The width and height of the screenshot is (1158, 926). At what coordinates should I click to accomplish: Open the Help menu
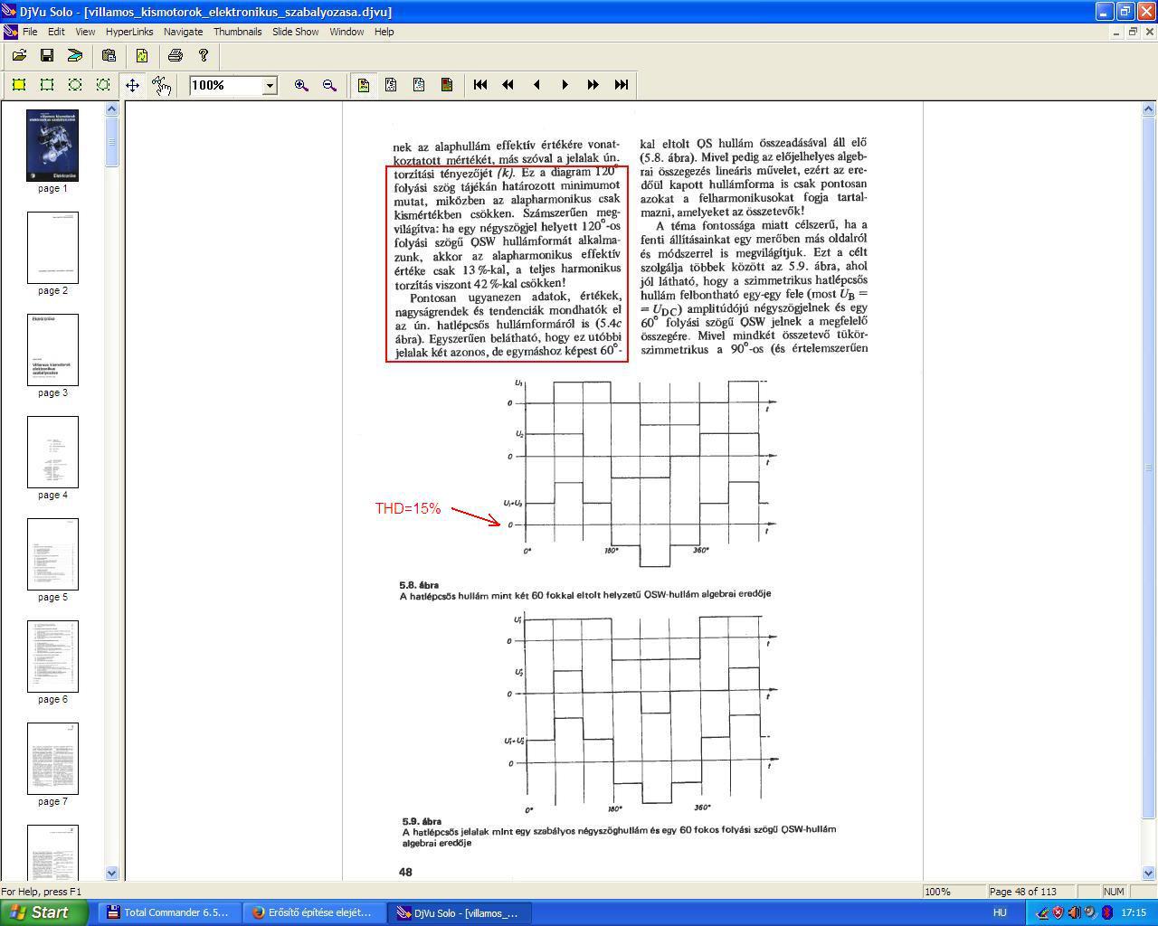point(384,32)
